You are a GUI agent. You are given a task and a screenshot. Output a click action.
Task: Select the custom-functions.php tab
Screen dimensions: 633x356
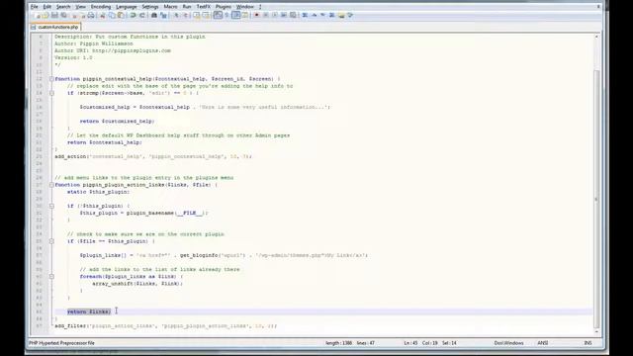[x=55, y=27]
